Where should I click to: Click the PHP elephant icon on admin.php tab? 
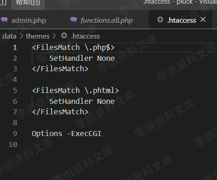click(5, 19)
